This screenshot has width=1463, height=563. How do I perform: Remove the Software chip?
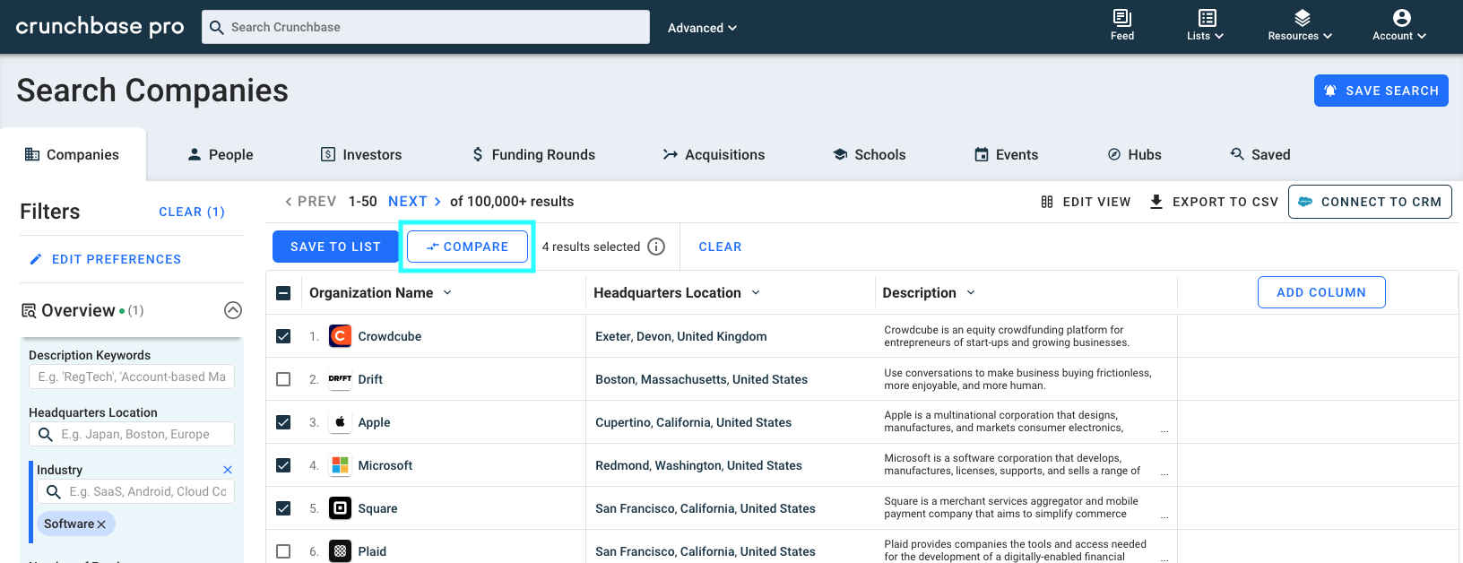(101, 524)
